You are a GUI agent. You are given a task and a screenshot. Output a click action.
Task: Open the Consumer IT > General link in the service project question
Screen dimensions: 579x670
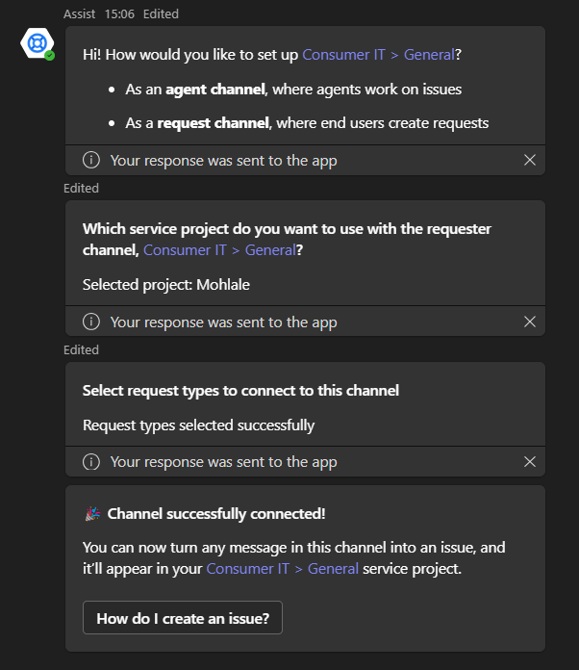click(218, 250)
